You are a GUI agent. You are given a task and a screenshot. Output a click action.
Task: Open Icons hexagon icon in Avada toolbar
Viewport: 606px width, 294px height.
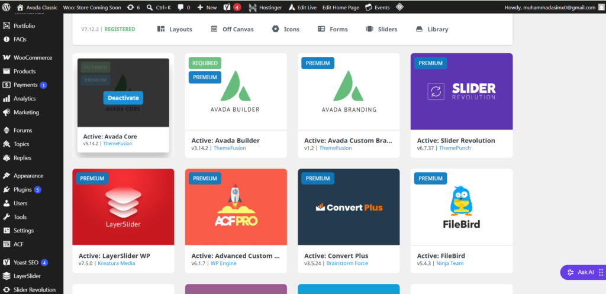pyautogui.click(x=275, y=29)
